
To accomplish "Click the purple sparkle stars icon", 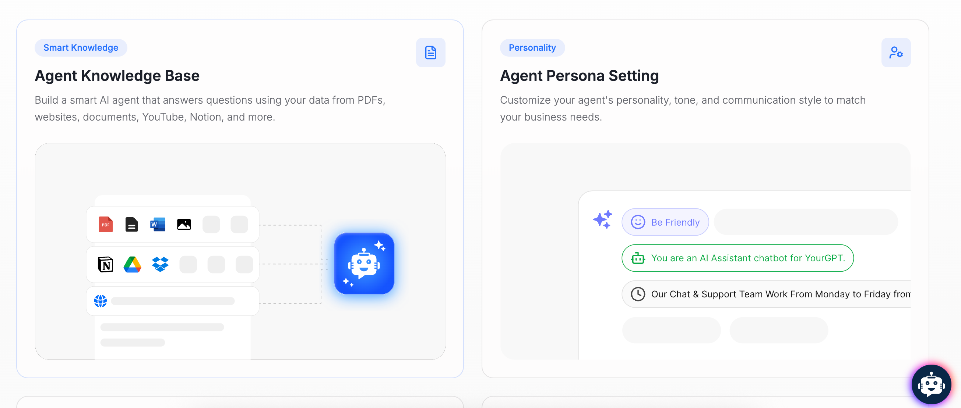I will coord(602,220).
